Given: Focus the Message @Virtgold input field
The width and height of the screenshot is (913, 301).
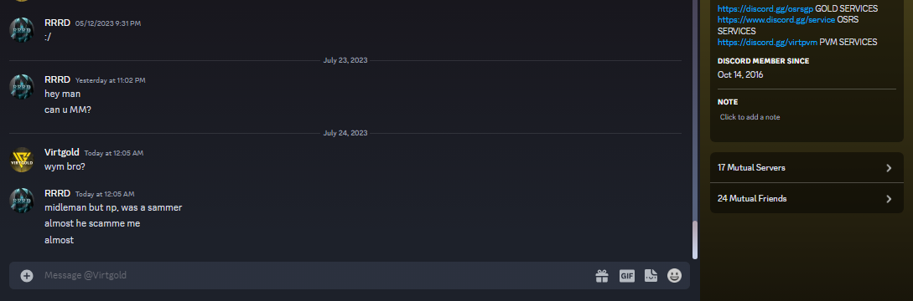Looking at the screenshot, I should (314, 275).
